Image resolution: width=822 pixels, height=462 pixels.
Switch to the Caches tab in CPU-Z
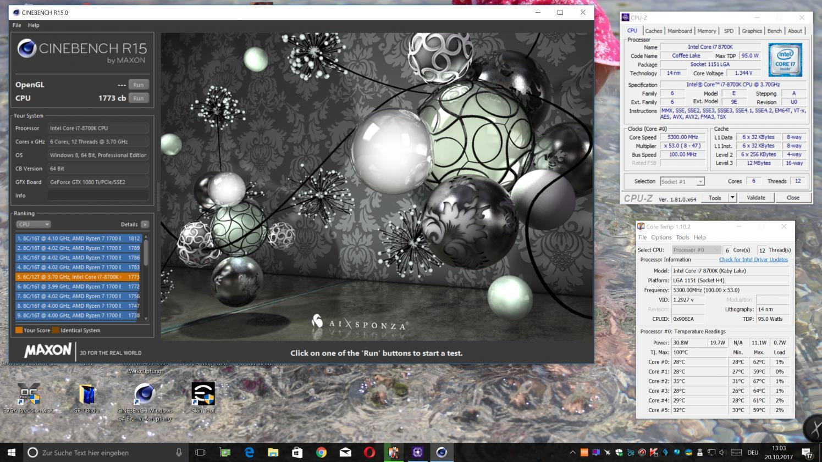[653, 31]
